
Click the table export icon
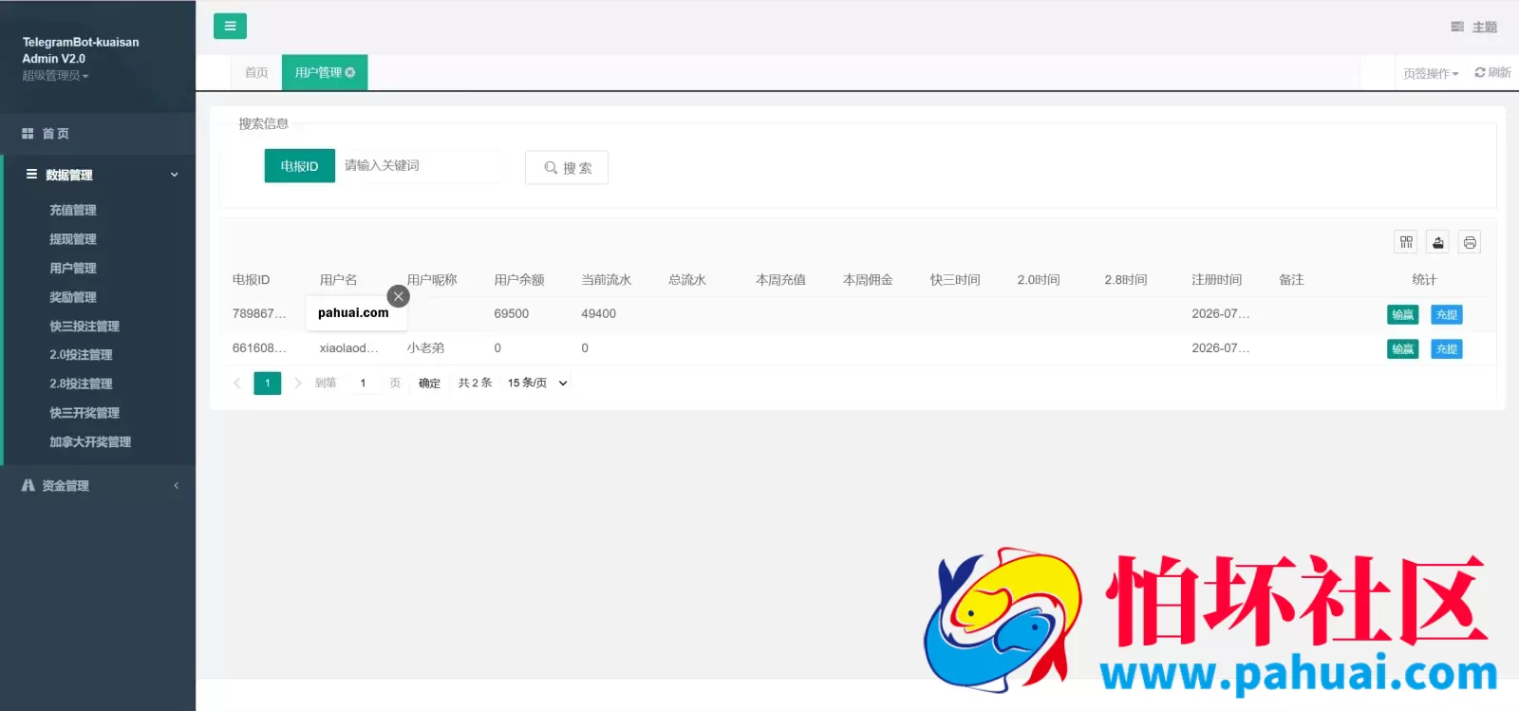click(1438, 242)
